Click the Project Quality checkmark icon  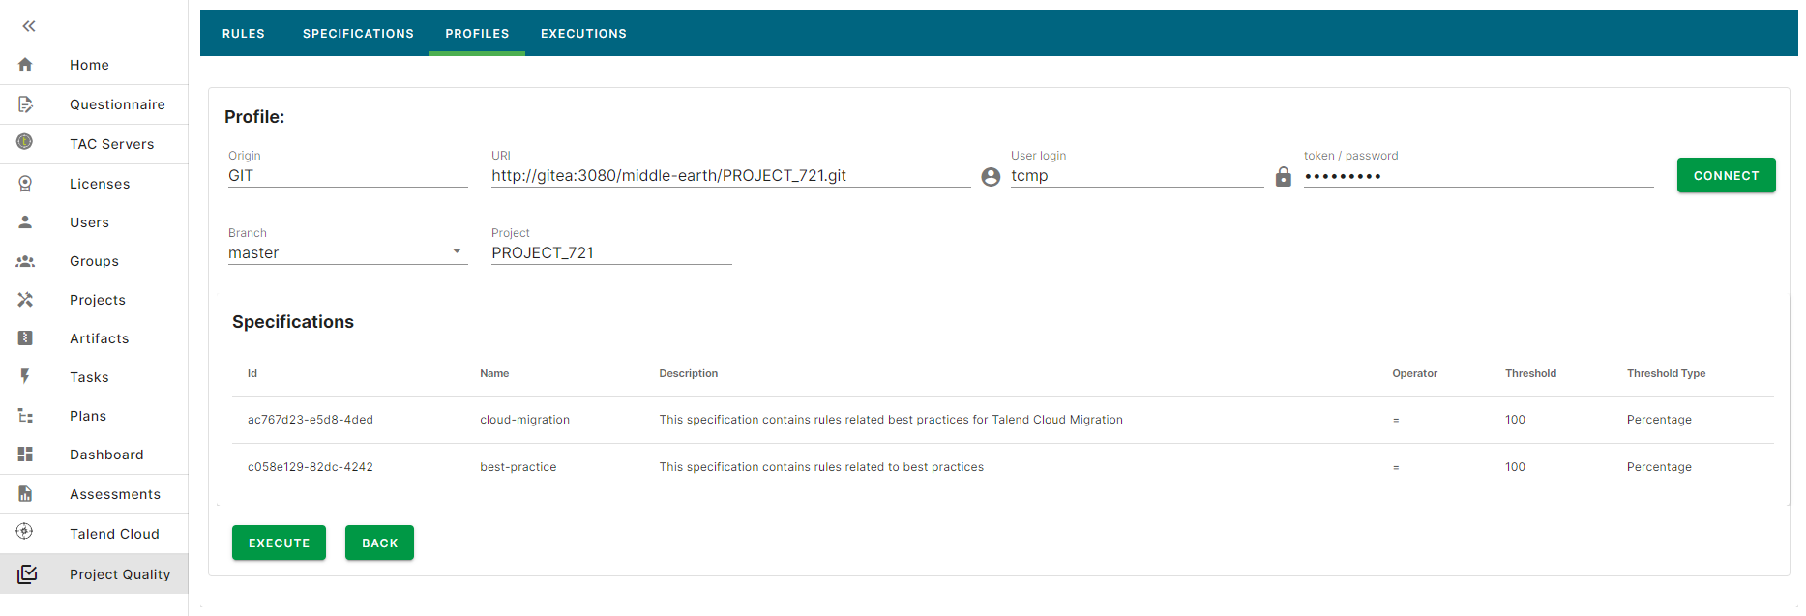coord(27,574)
